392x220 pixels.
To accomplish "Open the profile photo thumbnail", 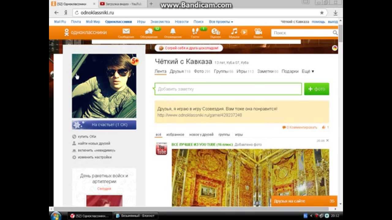I will pyautogui.click(x=104, y=86).
